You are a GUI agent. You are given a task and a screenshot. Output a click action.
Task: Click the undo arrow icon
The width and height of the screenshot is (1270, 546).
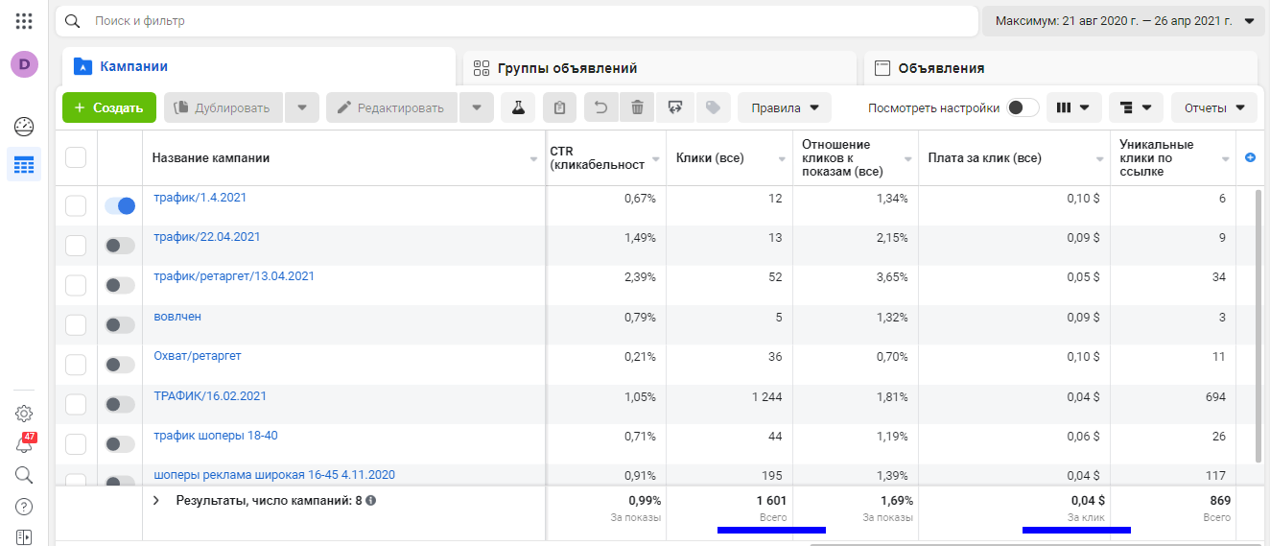[x=601, y=107]
